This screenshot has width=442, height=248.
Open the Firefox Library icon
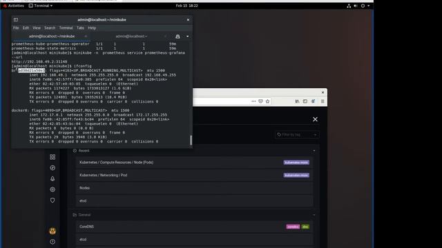(297, 101)
